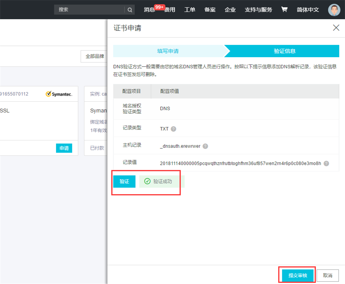Click help icon next to TXT
The image size is (345, 284).
click(174, 129)
